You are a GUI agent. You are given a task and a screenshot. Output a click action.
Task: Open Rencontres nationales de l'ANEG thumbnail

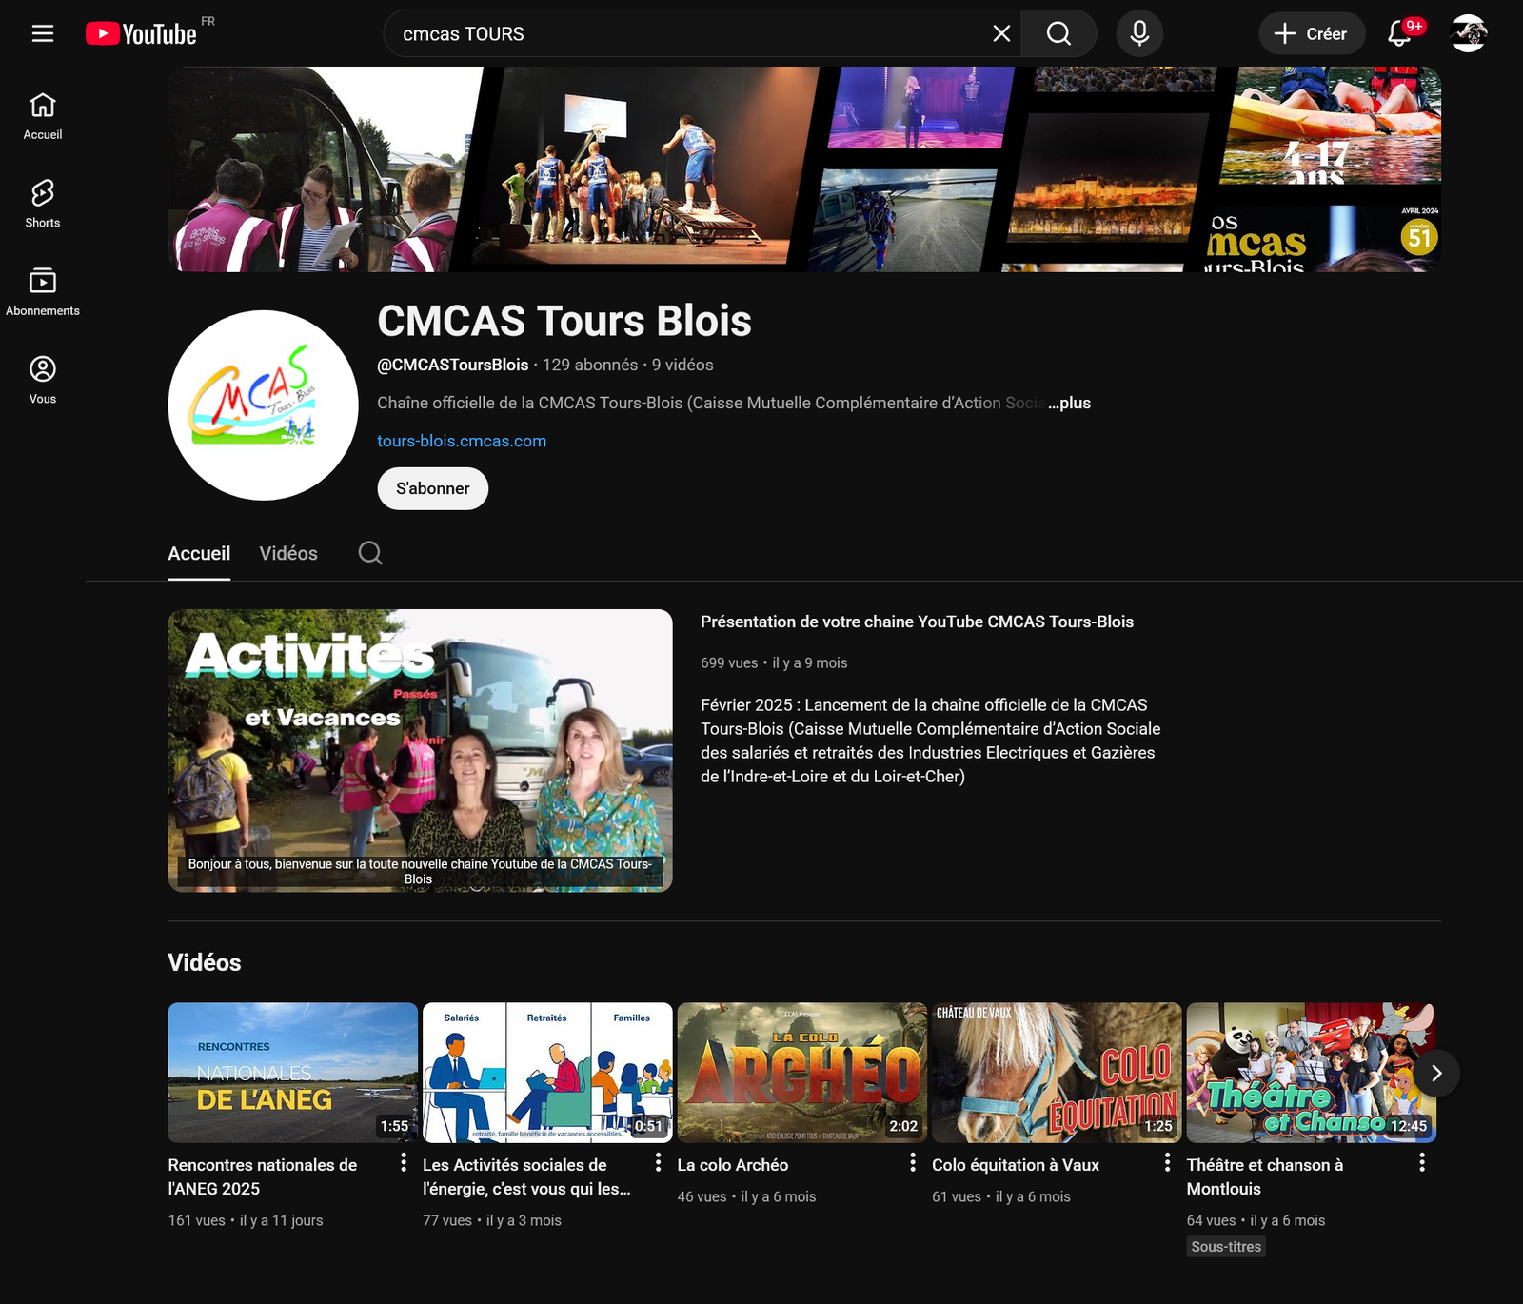click(x=293, y=1073)
